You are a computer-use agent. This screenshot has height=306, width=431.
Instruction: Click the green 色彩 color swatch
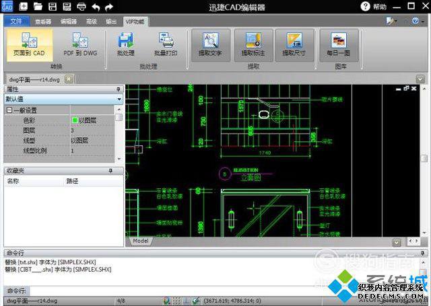[x=74, y=120]
